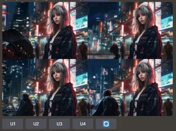
Task: Click the man wearing a cap in bottom-right image
Action: click(106, 103)
